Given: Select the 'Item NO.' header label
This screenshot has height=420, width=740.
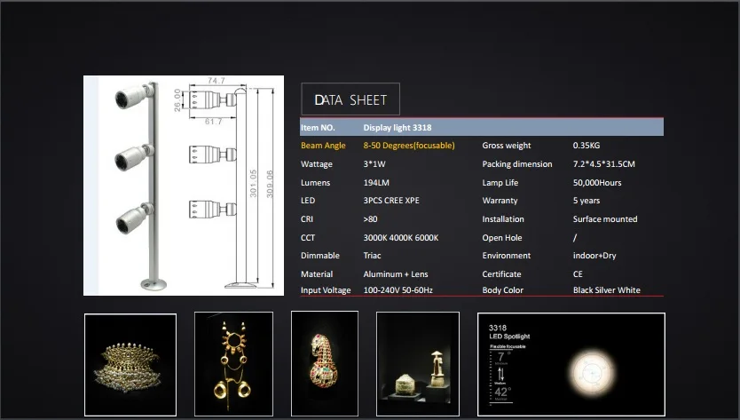Looking at the screenshot, I should pyautogui.click(x=318, y=128).
